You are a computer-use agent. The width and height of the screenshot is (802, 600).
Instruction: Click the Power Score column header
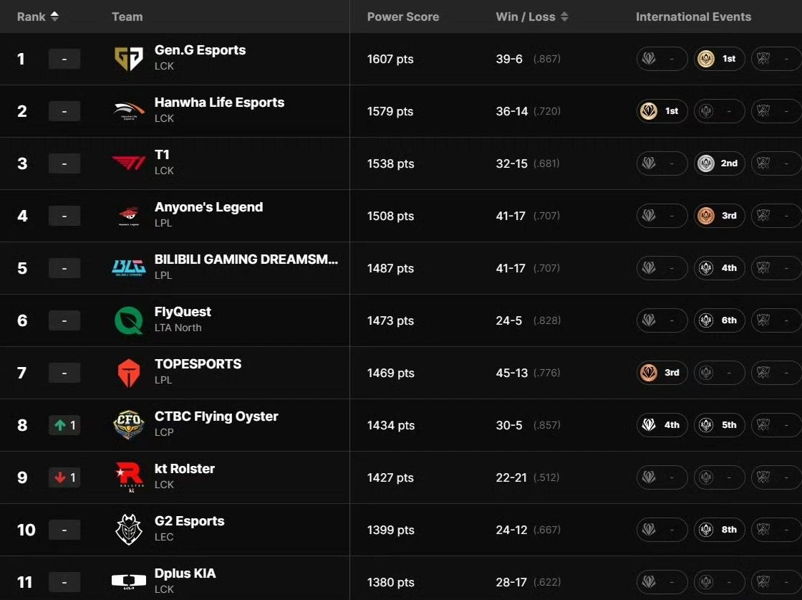(403, 16)
